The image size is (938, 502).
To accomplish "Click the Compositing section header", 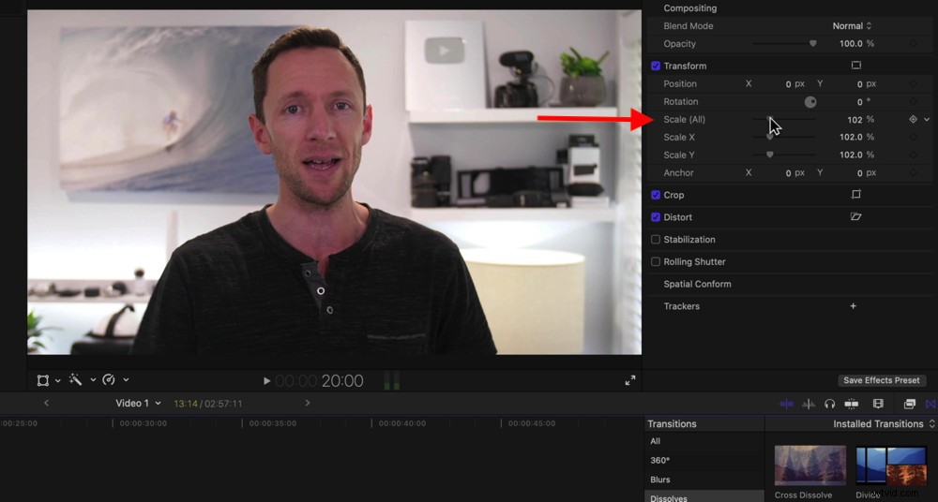I will coord(689,8).
